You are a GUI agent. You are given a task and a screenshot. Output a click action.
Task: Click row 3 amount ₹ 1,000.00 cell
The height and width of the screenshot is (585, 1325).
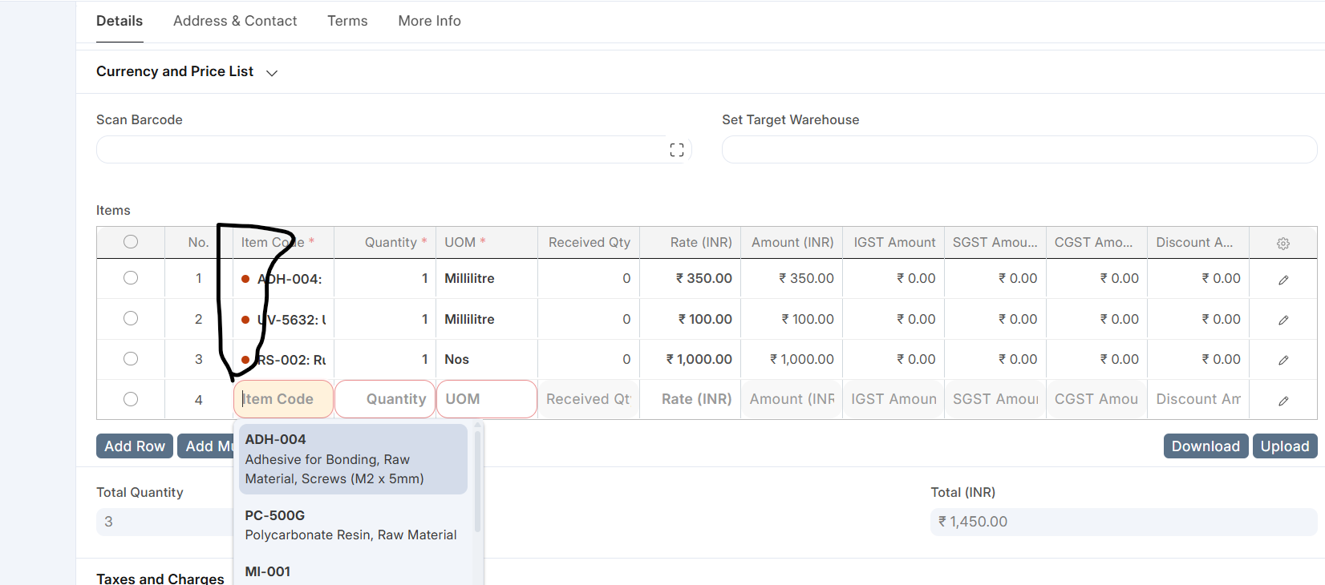(x=792, y=359)
